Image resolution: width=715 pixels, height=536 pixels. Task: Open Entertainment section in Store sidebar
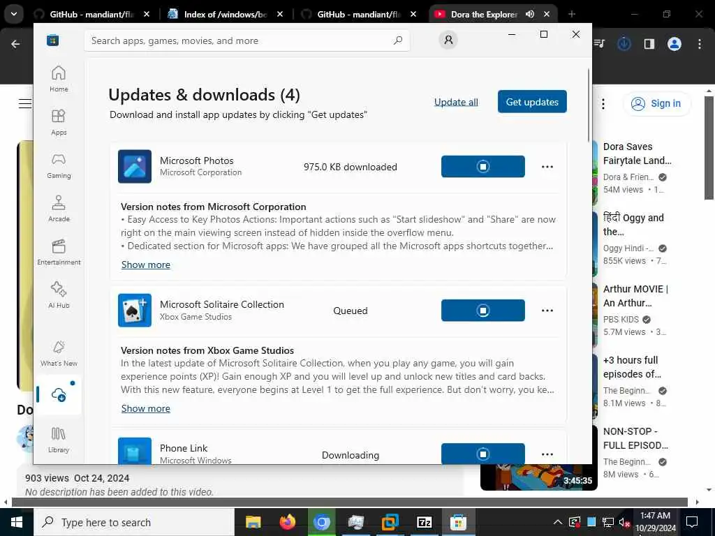coord(59,252)
